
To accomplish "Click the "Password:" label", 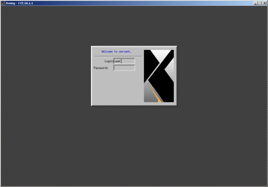I will click(x=100, y=68).
